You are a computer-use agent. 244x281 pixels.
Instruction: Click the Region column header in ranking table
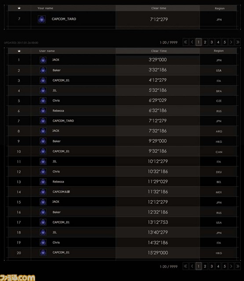coord(219,51)
